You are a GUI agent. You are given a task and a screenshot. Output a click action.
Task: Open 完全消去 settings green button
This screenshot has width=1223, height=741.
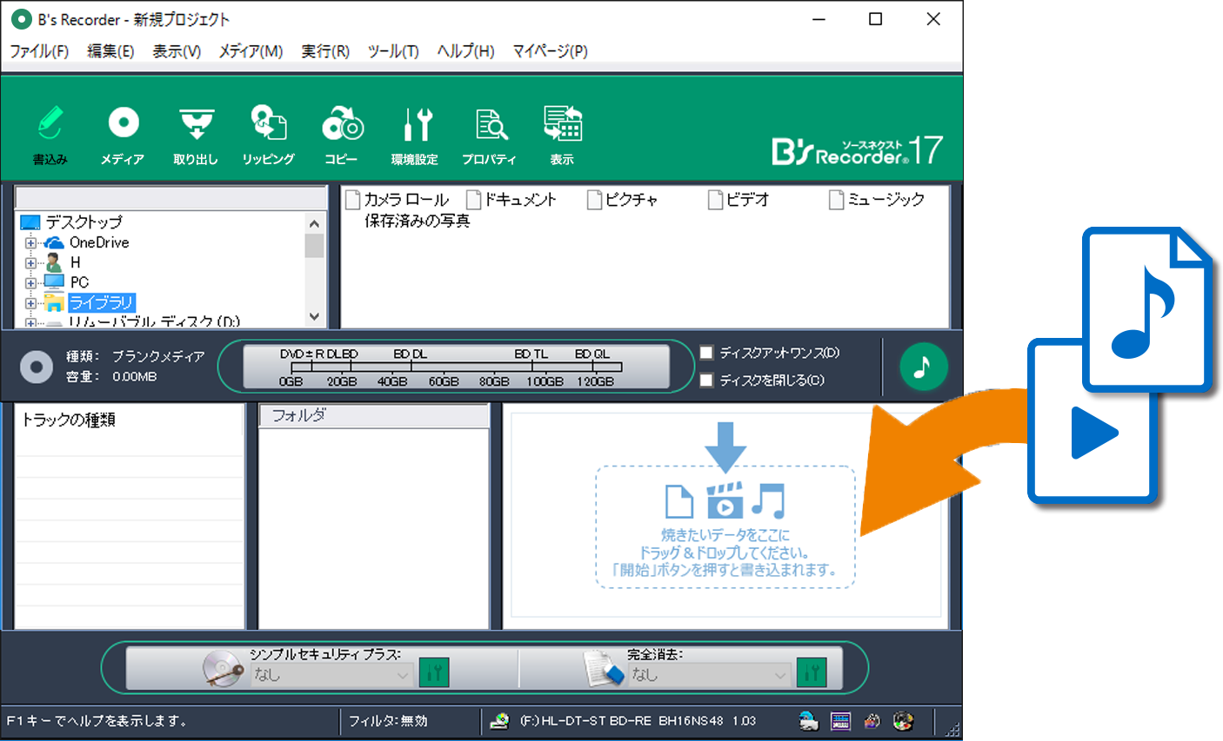click(x=812, y=672)
